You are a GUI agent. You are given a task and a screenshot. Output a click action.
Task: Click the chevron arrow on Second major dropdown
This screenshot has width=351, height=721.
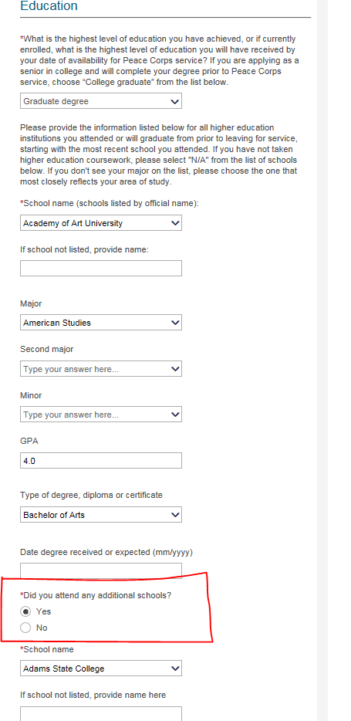pyautogui.click(x=174, y=369)
